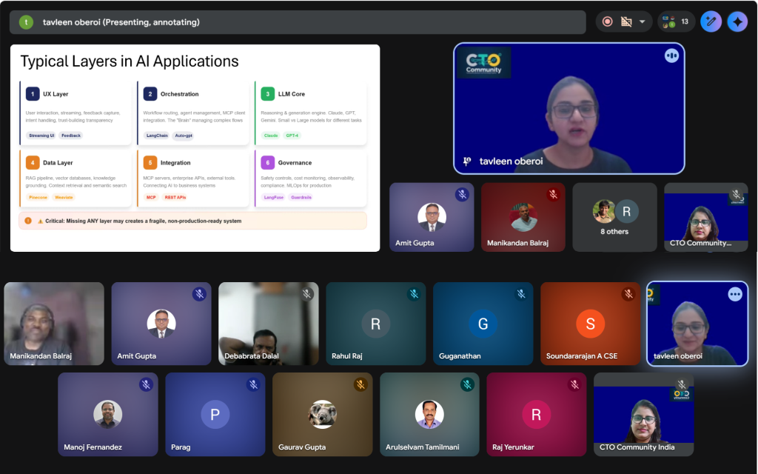The width and height of the screenshot is (758, 474).
Task: Click the muted mic icon on Guganathan's tile
Action: coord(521,294)
